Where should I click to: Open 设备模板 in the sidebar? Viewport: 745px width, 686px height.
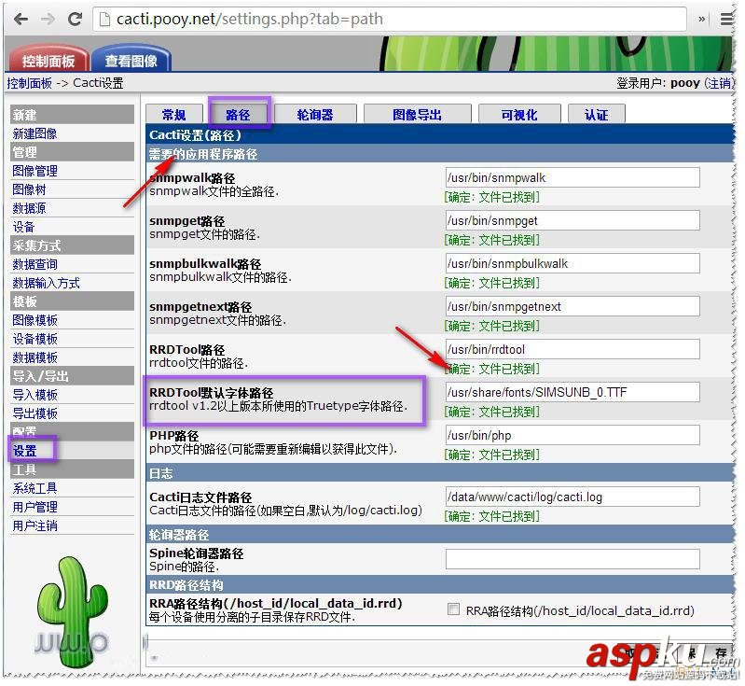(x=35, y=339)
